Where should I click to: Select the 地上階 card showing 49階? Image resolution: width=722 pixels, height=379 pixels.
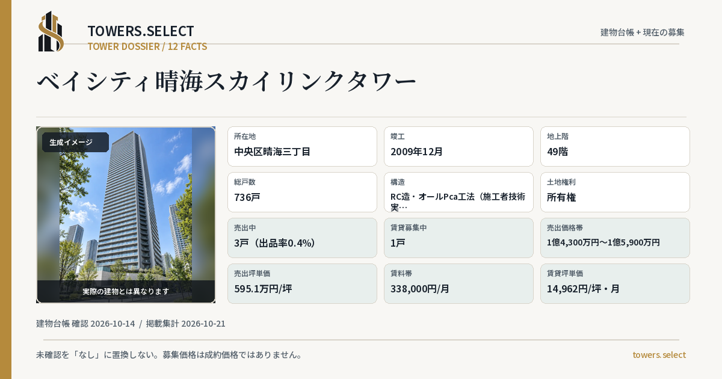click(615, 146)
